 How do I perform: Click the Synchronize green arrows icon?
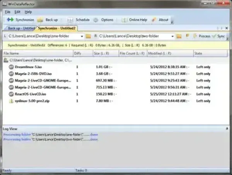tap(10, 20)
